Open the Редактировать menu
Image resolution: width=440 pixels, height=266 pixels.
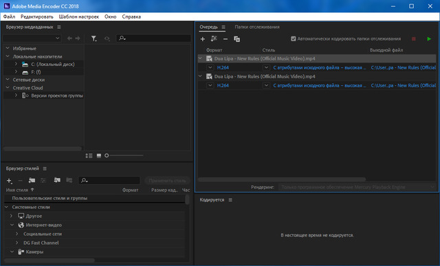[36, 16]
